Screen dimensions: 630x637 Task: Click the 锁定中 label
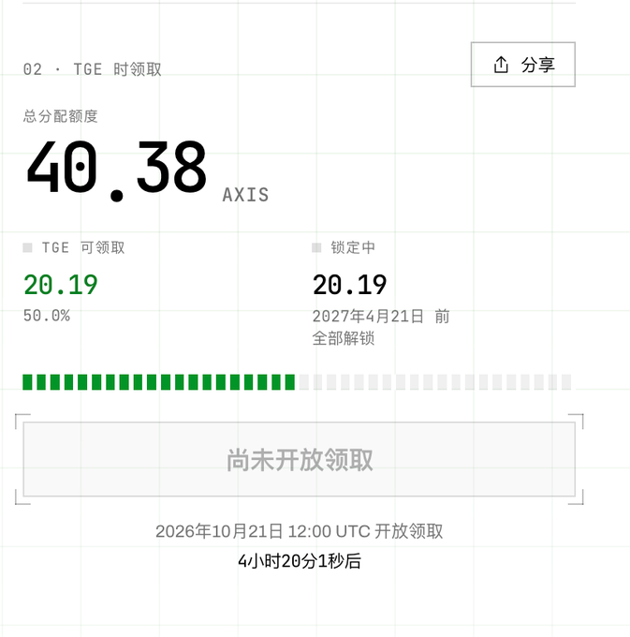(x=353, y=247)
